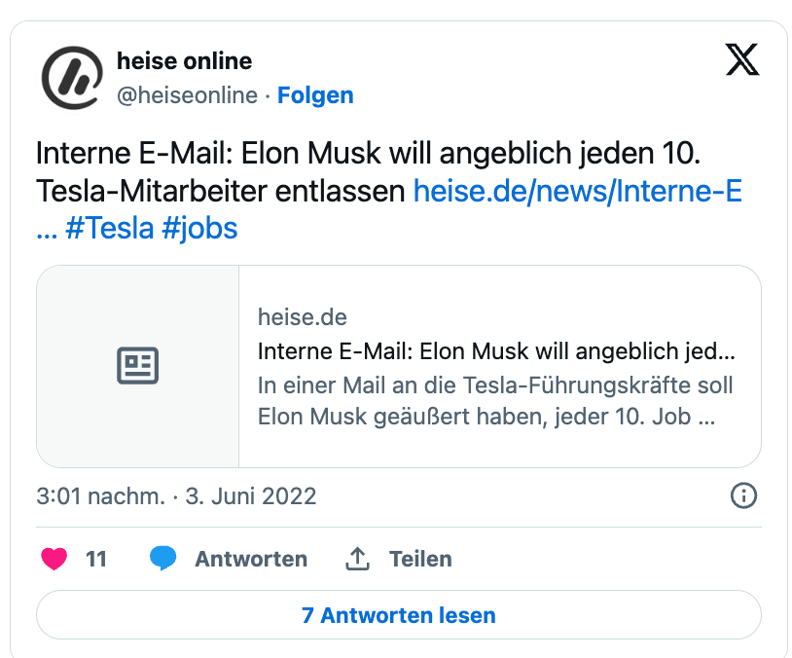Click the heise online profile avatar
Screen dimensions: 792x658
pyautogui.click(x=71, y=78)
